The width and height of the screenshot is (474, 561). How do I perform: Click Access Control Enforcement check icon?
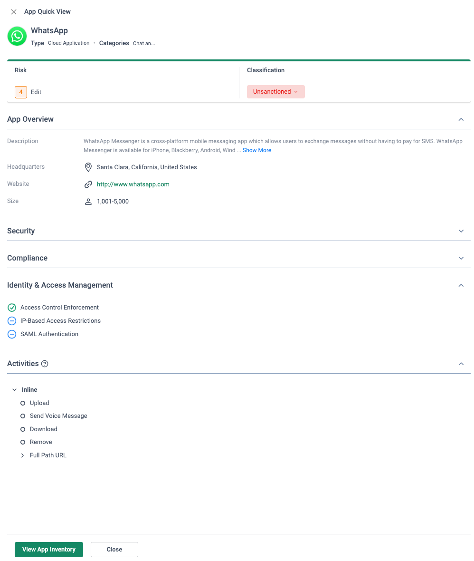(12, 307)
